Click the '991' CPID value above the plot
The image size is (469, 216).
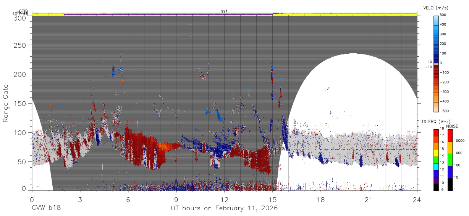click(x=225, y=11)
